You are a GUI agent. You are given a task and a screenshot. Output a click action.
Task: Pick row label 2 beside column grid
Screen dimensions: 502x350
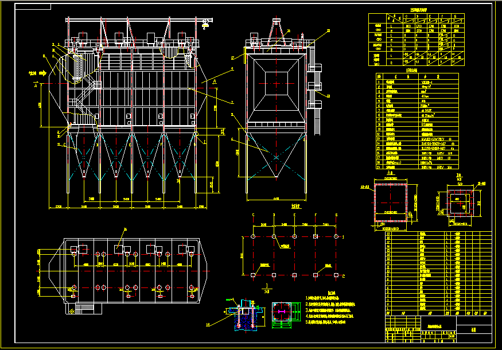pyautogui.click(x=344, y=276)
